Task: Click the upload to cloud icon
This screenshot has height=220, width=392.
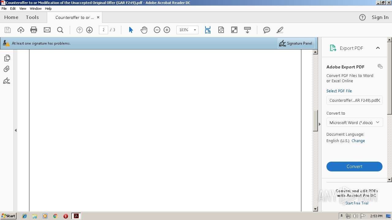Action: 21,30
